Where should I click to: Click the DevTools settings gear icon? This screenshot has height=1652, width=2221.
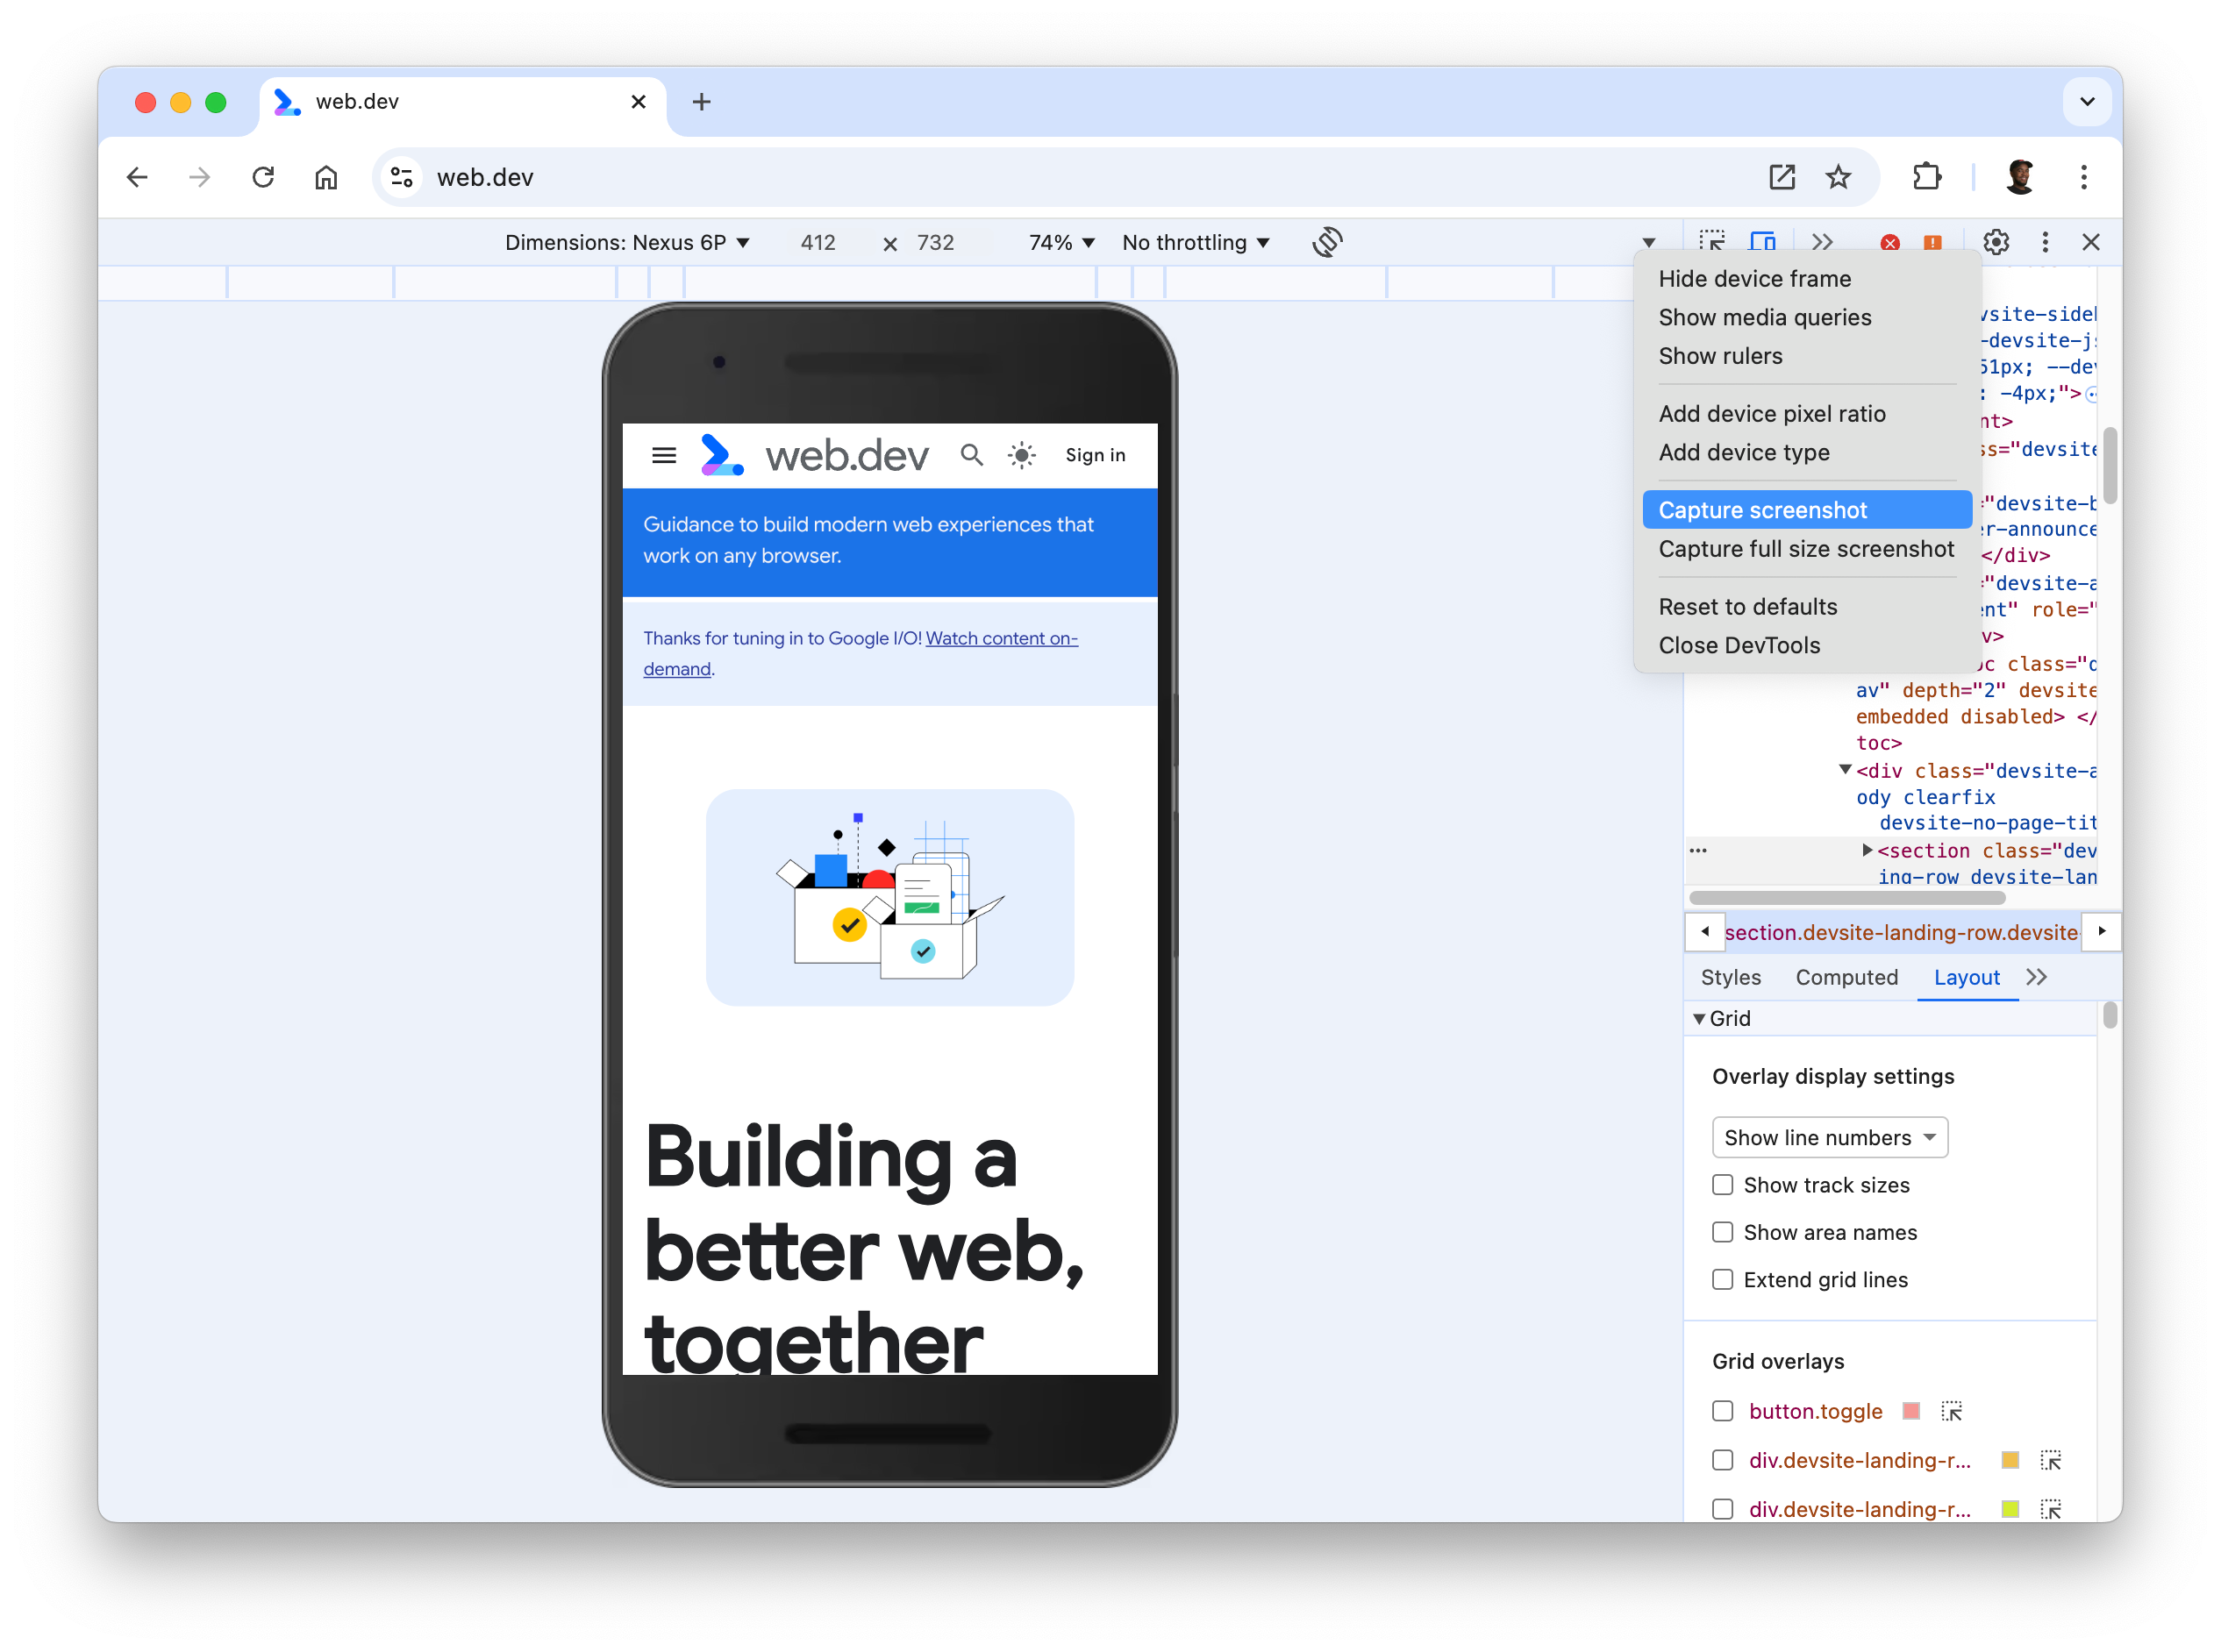coord(1997,241)
